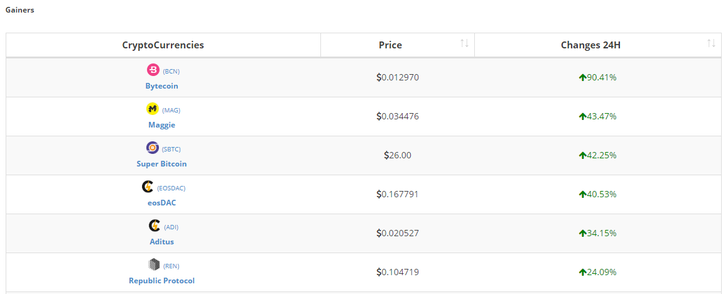
Task: Click the eosDAC coin logo
Action: (148, 187)
